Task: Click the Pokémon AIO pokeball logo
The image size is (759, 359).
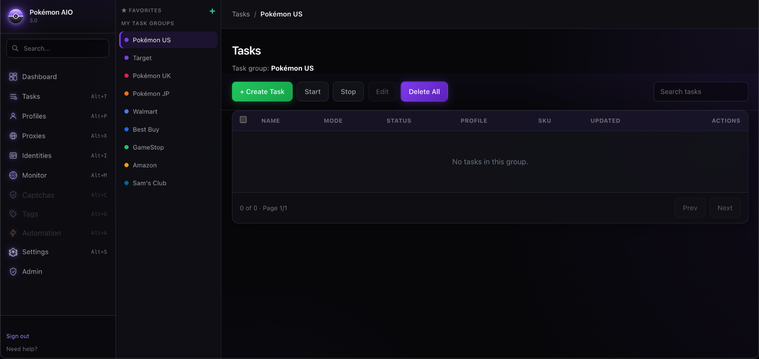Action: 16,16
